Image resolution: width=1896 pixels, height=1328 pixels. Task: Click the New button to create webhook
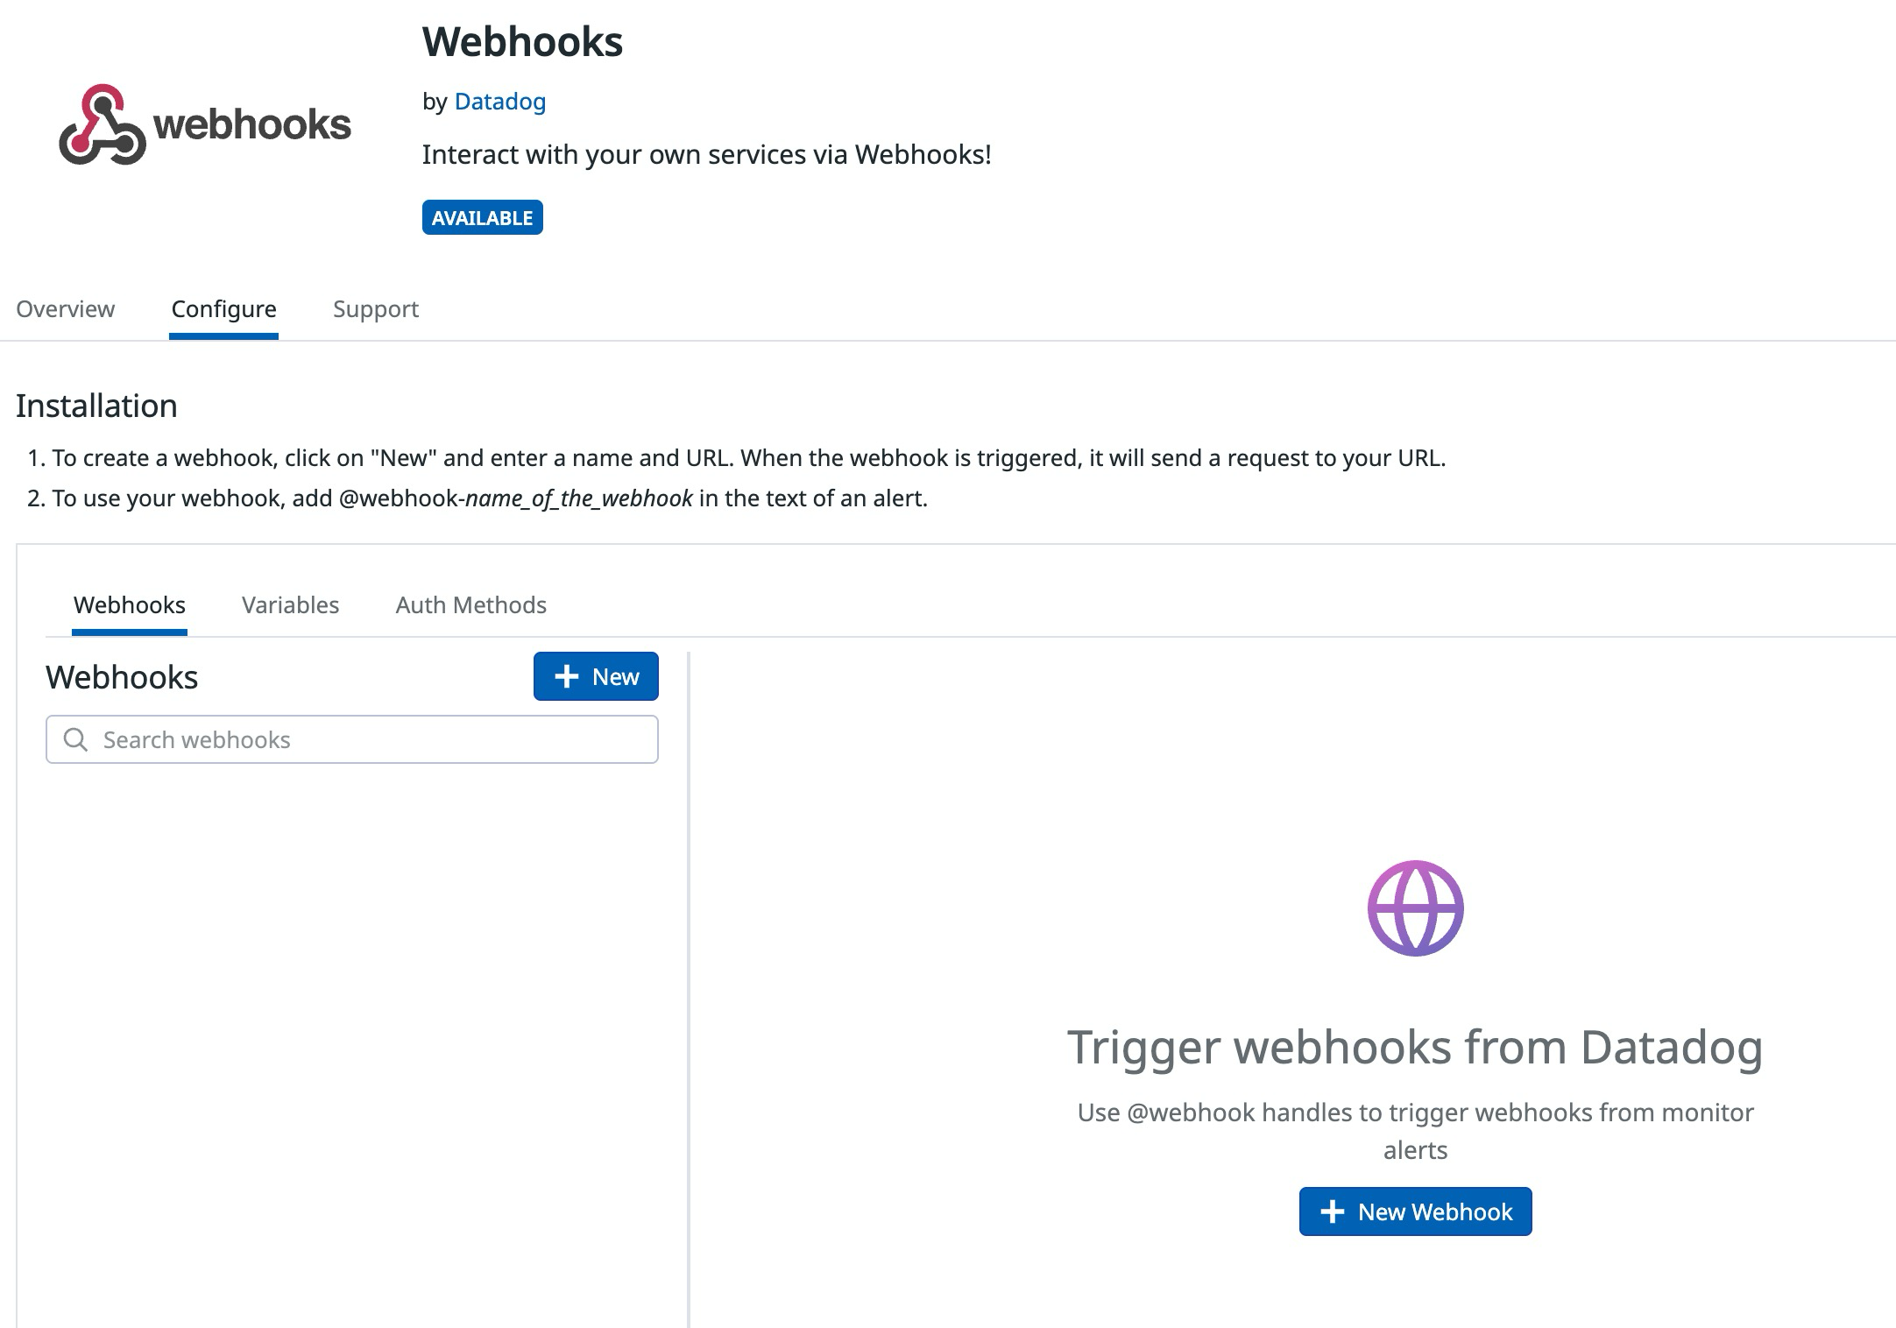[x=596, y=675]
